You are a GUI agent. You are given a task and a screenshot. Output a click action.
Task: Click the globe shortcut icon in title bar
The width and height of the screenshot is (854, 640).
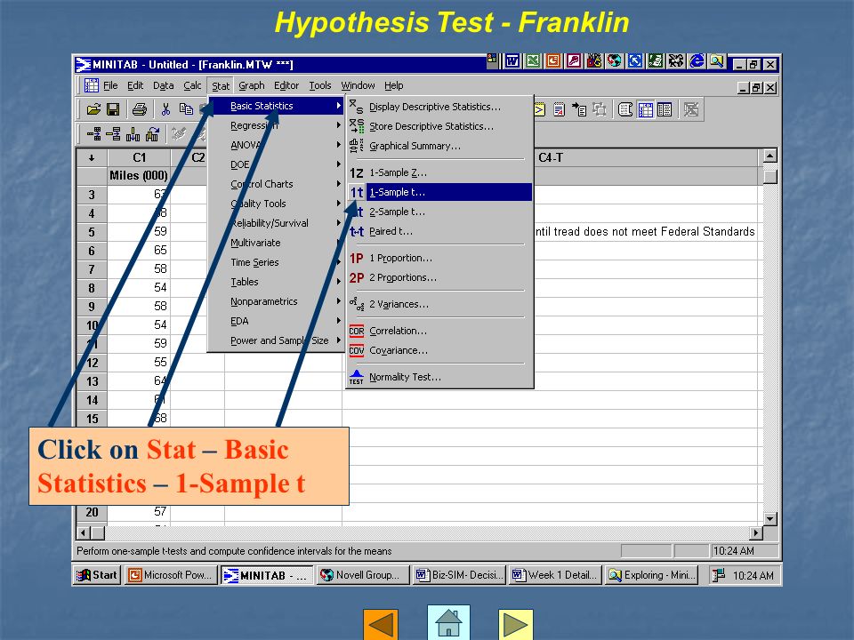615,61
